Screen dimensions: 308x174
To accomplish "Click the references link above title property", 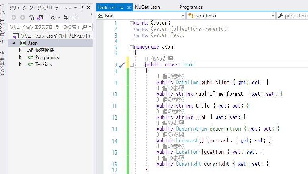I will pos(171,99).
